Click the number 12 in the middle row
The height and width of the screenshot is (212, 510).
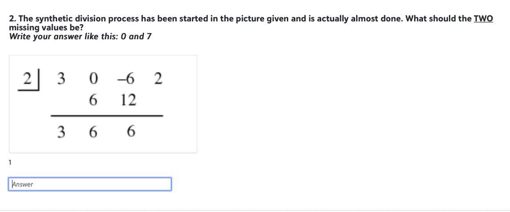(128, 100)
